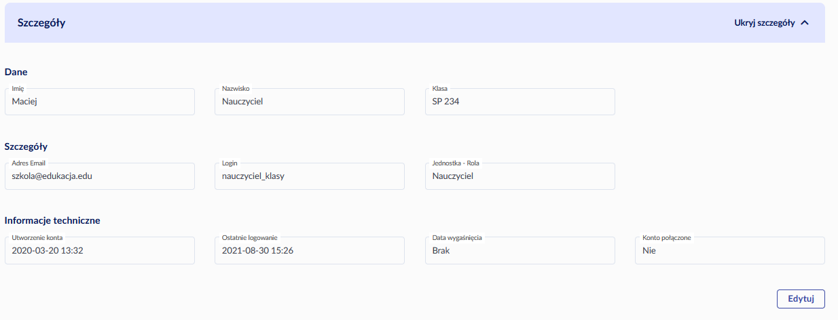Select the Ostatnie logowanie field
The image size is (838, 320).
[x=310, y=250]
